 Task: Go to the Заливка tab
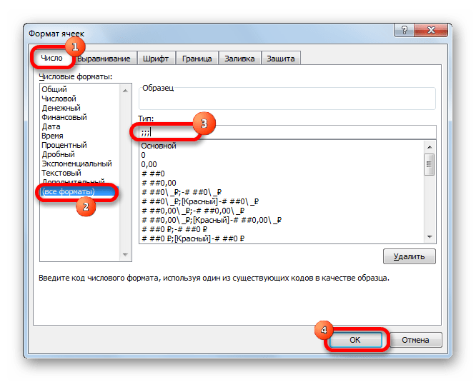(x=239, y=59)
